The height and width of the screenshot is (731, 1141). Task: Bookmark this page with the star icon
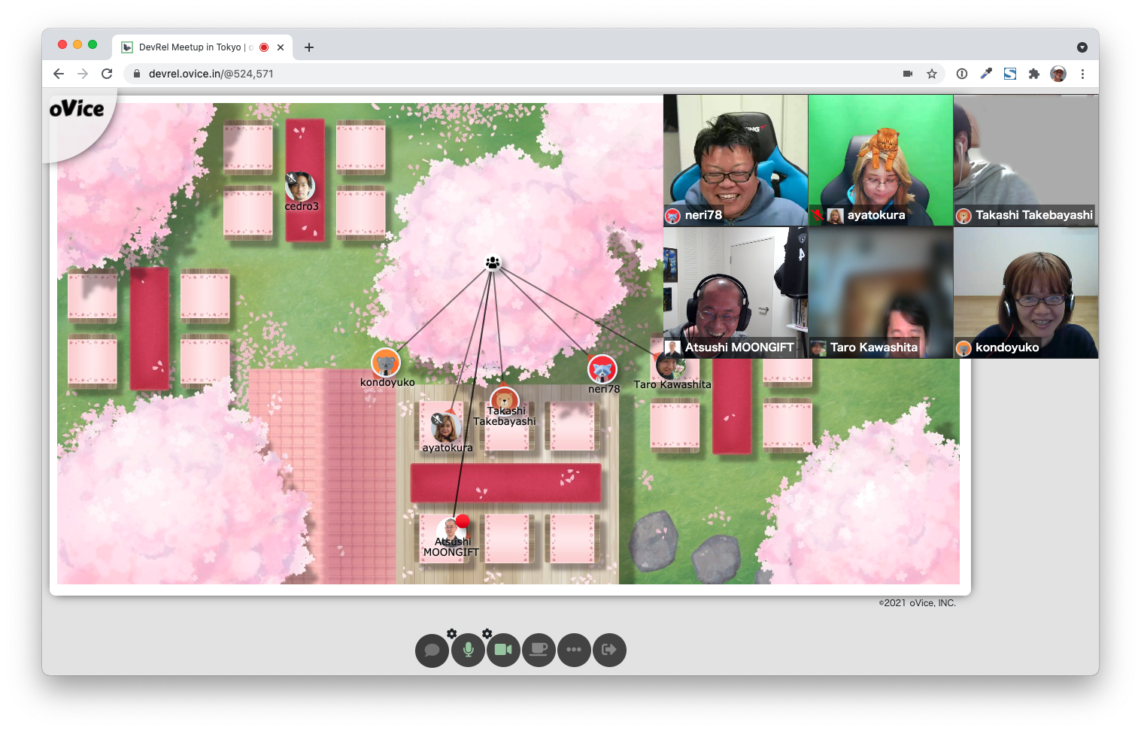tap(932, 74)
